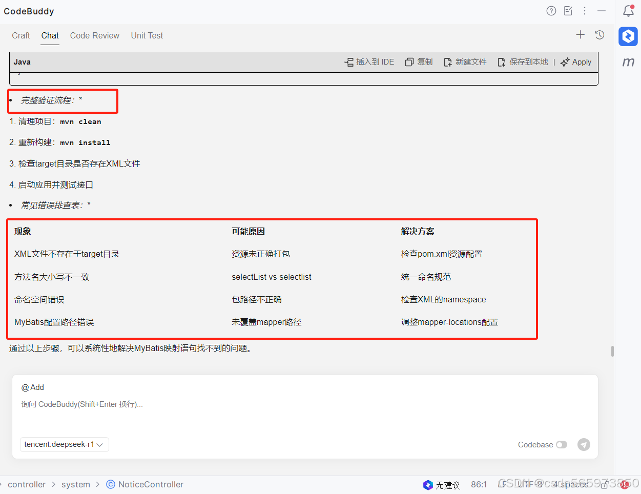Open the chat history clock icon
The height and width of the screenshot is (494, 641).
click(599, 35)
